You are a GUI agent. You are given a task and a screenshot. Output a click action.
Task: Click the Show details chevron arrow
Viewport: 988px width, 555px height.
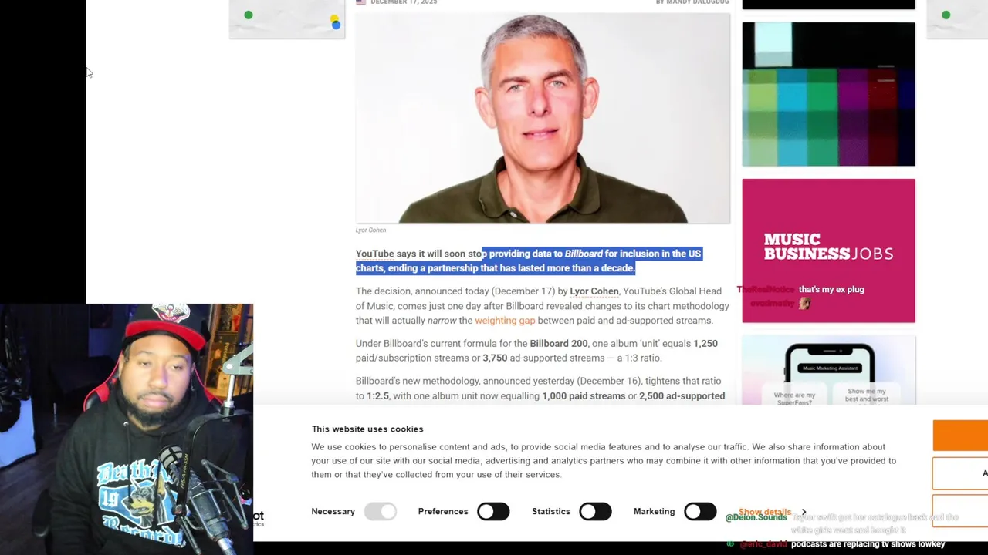pyautogui.click(x=804, y=512)
